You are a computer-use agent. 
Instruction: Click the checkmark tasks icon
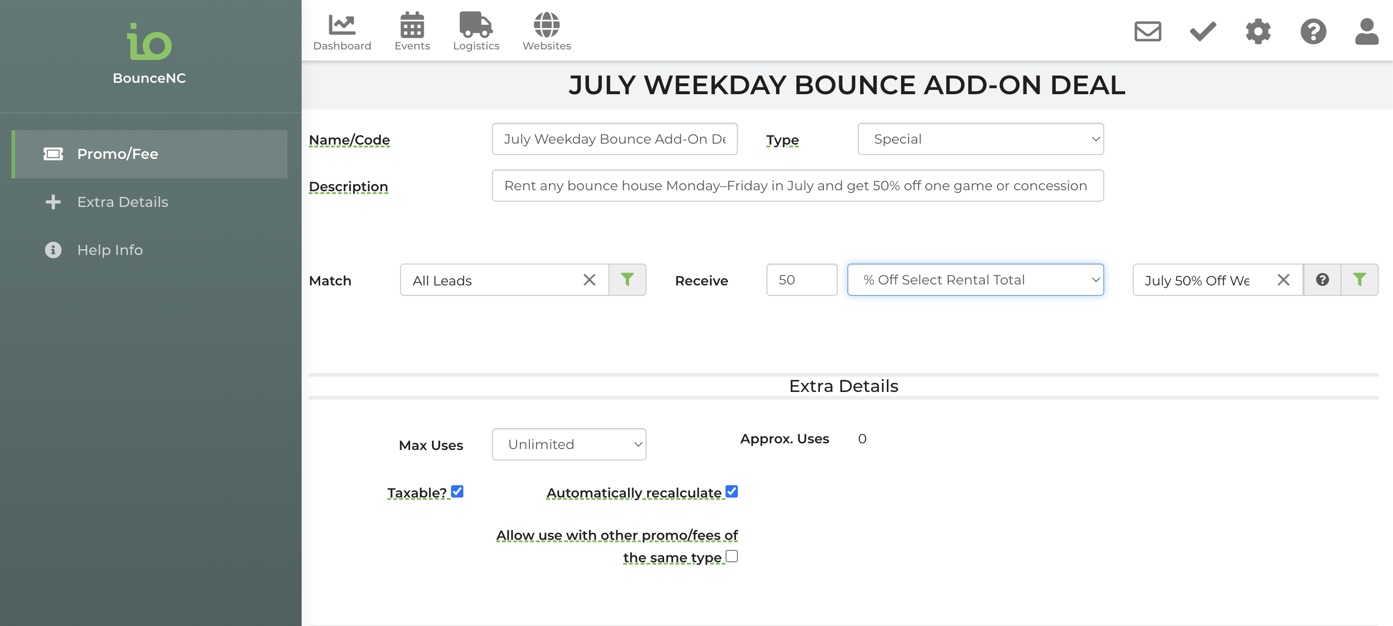1203,31
